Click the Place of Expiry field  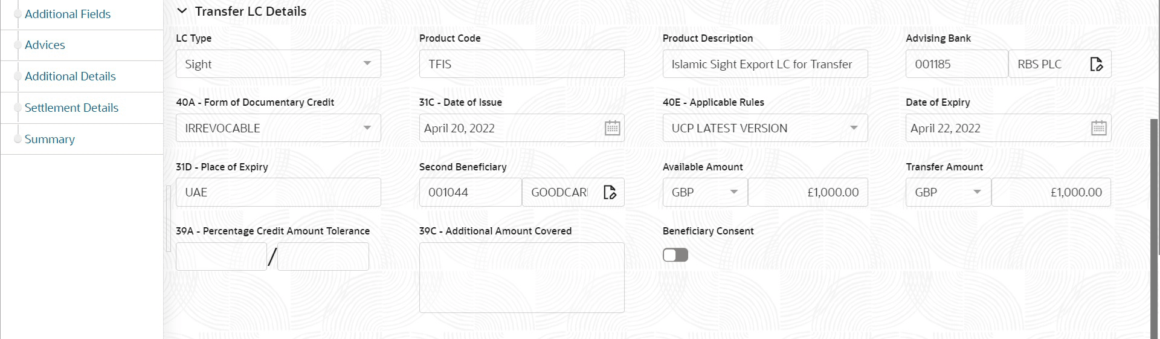click(279, 192)
